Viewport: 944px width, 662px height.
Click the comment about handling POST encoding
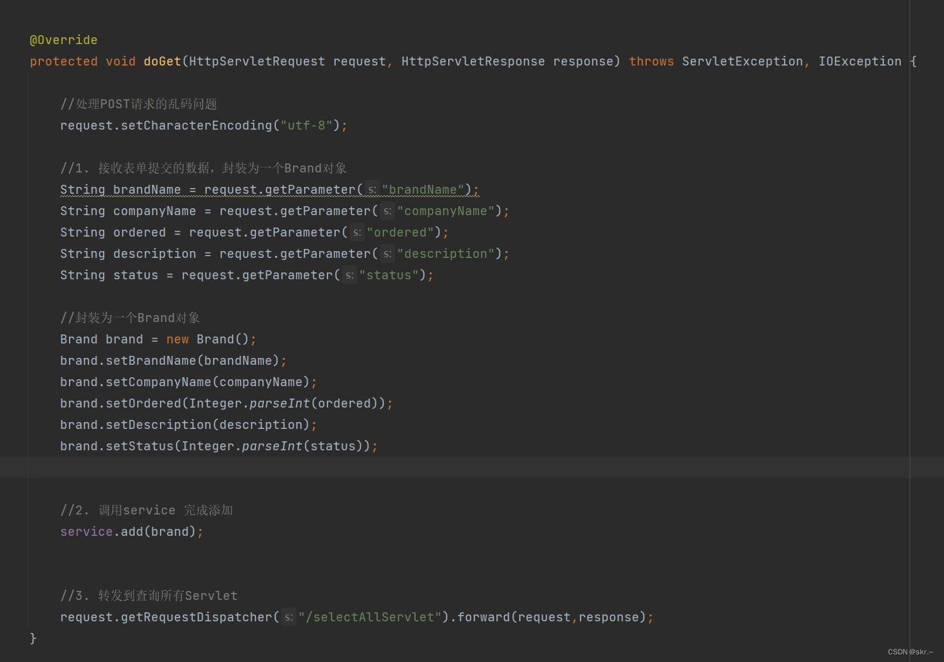click(x=138, y=103)
